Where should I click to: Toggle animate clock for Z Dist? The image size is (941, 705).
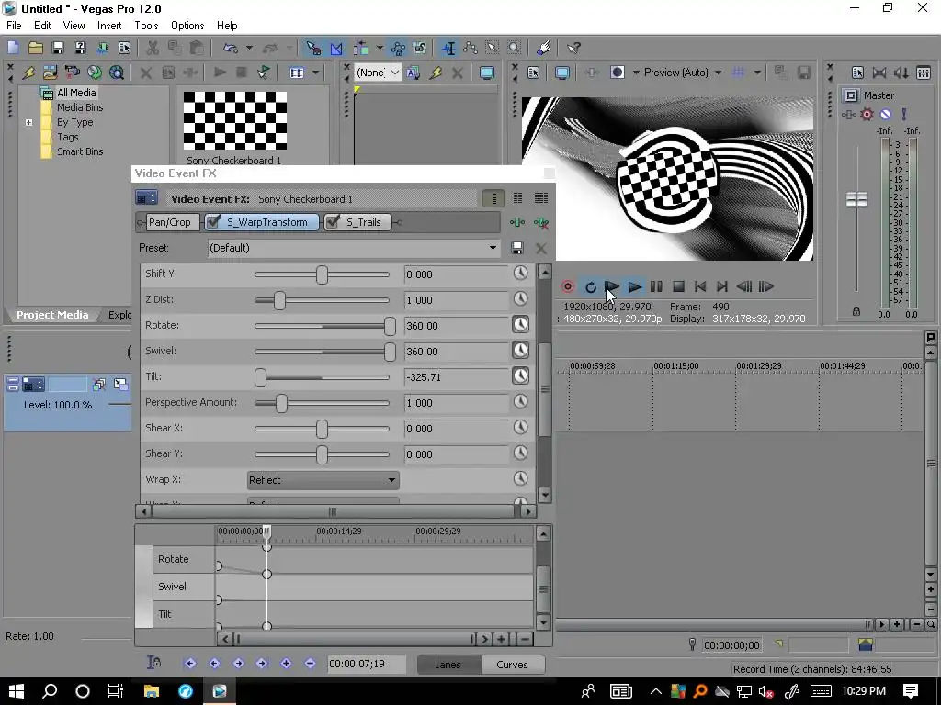[520, 299]
